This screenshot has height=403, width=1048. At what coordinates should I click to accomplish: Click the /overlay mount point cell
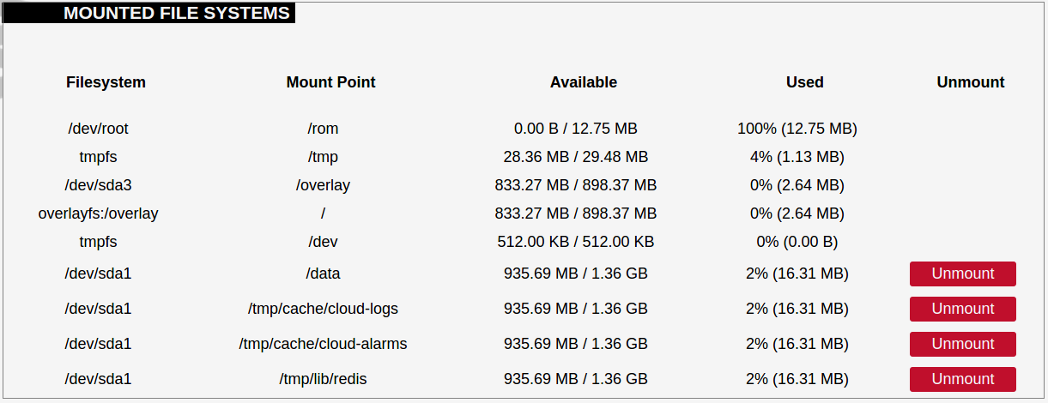[x=323, y=185]
